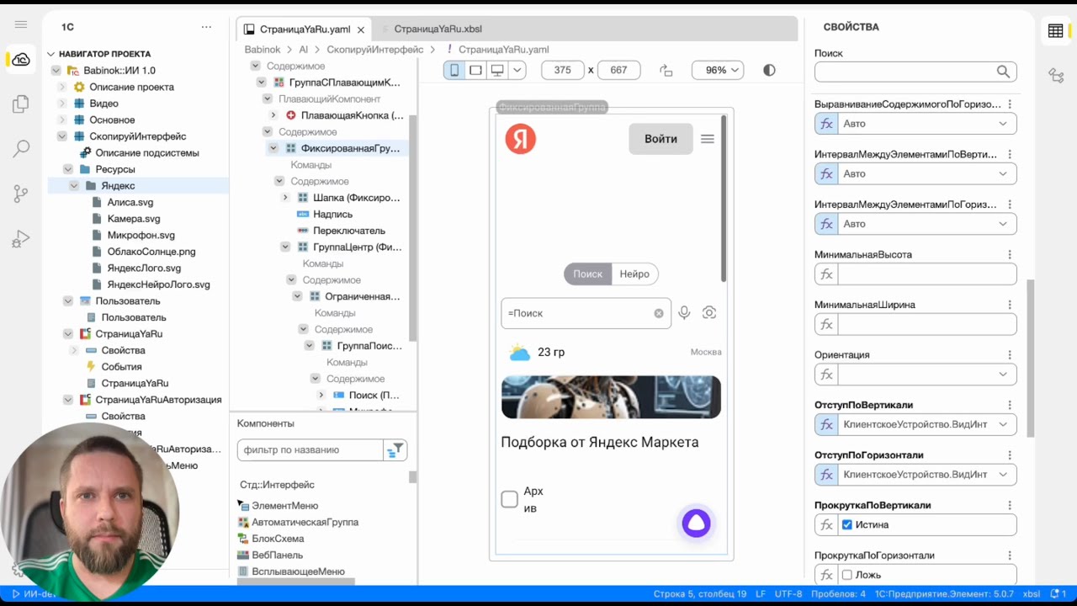This screenshot has width=1077, height=606.
Task: Expand the Шапка tree node
Action: pyautogui.click(x=285, y=198)
